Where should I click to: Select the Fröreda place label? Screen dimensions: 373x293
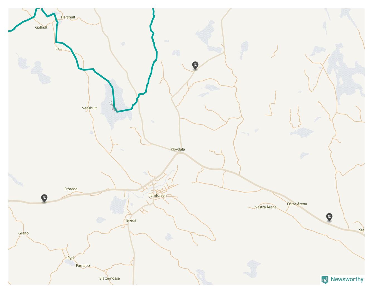71,189
